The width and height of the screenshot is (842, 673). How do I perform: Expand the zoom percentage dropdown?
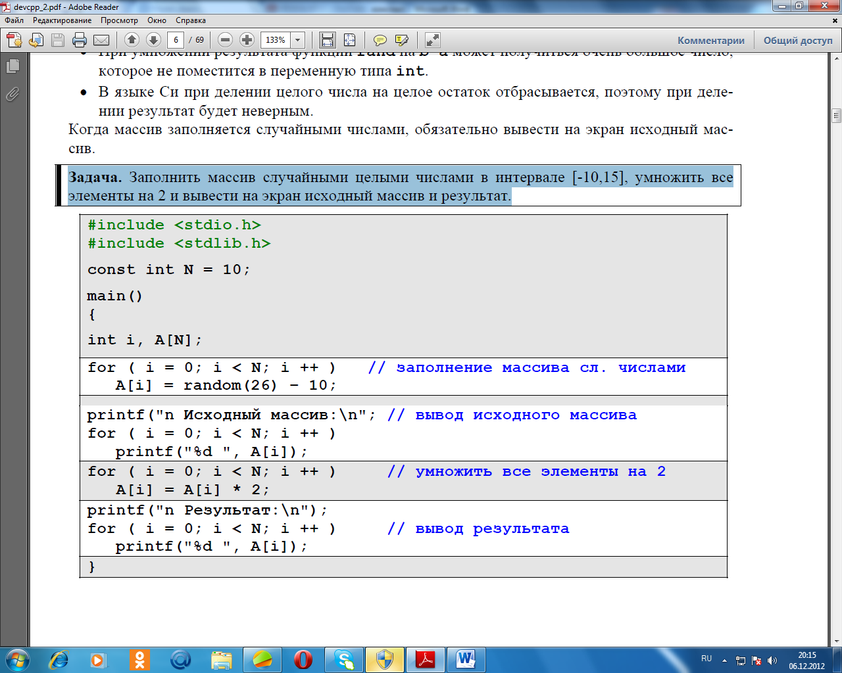(x=297, y=40)
